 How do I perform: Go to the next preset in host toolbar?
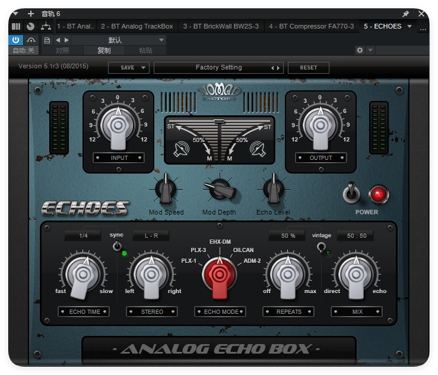(66, 40)
